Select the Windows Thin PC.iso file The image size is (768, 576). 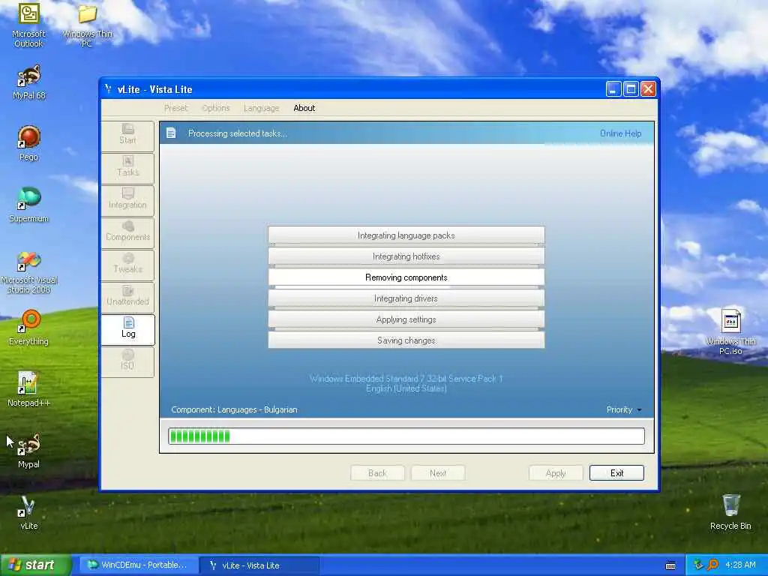pyautogui.click(x=730, y=331)
